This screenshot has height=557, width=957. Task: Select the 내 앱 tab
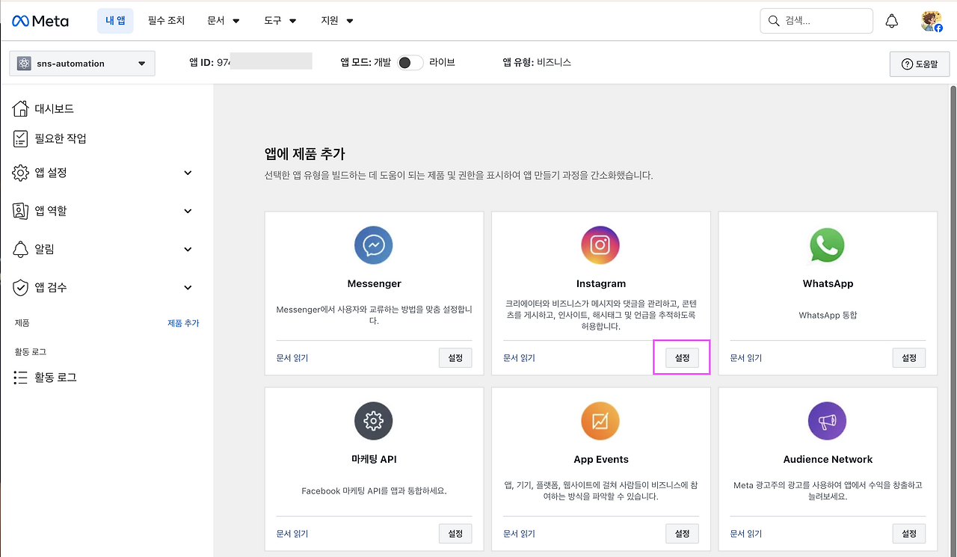[x=115, y=21]
